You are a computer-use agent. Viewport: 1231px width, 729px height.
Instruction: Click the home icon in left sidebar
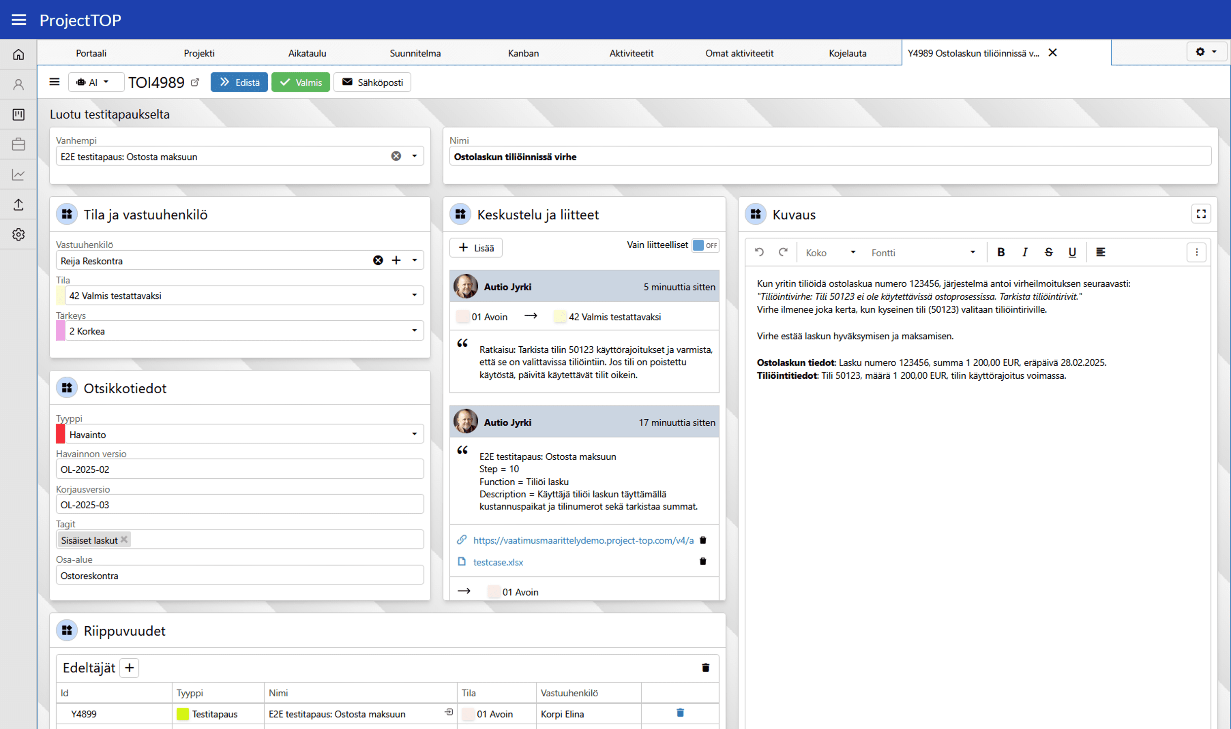tap(18, 54)
